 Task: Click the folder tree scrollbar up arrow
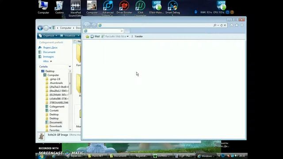[x=70, y=71]
